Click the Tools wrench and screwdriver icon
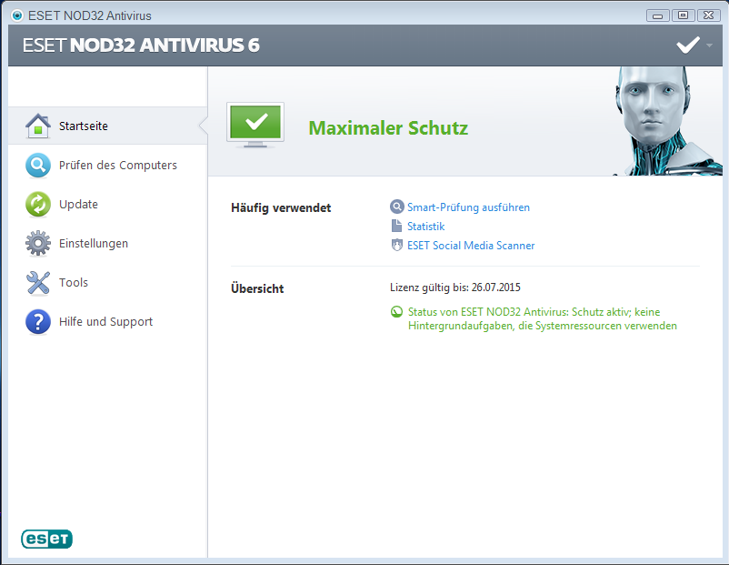The height and width of the screenshot is (565, 729). [x=38, y=282]
